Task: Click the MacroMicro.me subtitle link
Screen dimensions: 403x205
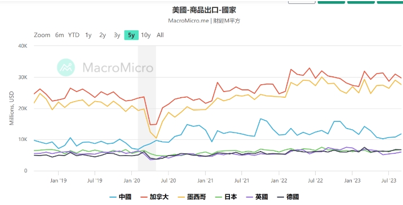Action: (188, 21)
